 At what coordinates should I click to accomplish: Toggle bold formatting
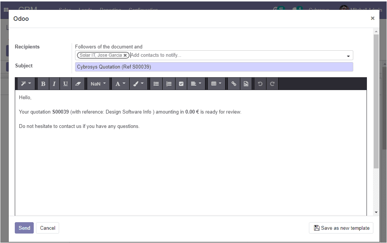[43, 84]
